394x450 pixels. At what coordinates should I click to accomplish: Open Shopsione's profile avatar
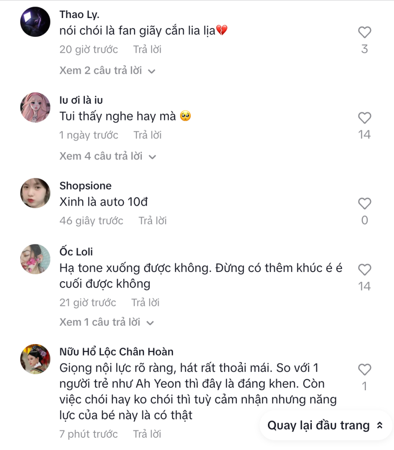pyautogui.click(x=35, y=193)
